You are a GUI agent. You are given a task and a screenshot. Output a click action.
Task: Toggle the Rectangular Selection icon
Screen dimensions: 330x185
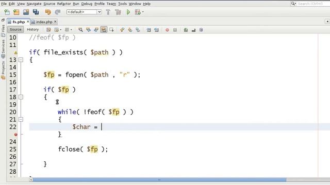click(111, 30)
